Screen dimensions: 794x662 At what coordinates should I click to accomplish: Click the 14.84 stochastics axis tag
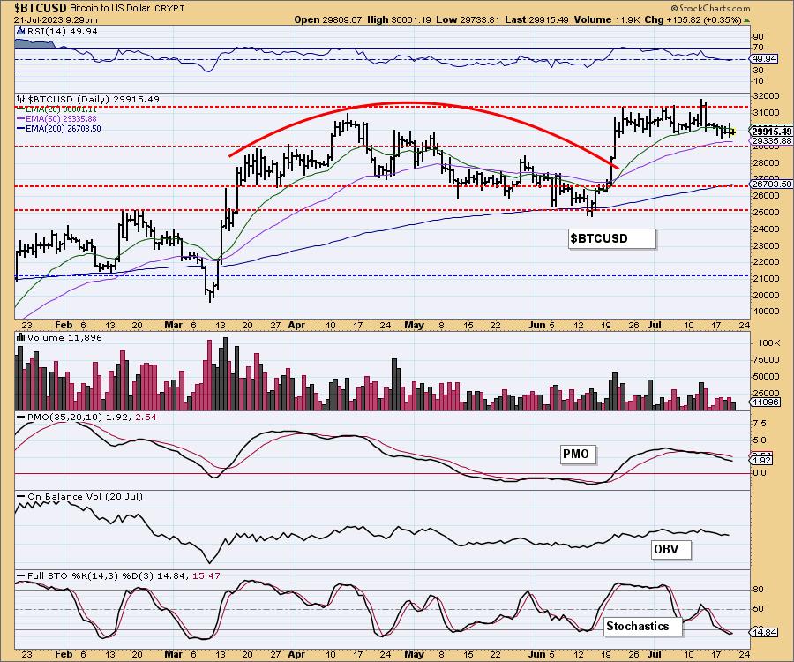coord(765,633)
